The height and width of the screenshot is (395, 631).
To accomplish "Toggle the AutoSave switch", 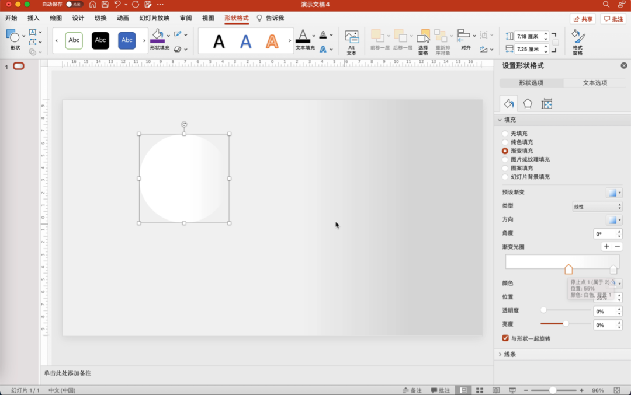I will click(74, 5).
